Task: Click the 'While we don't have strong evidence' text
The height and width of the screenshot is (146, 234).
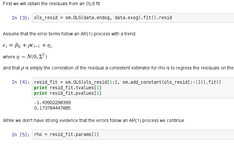Action: (x=93, y=120)
